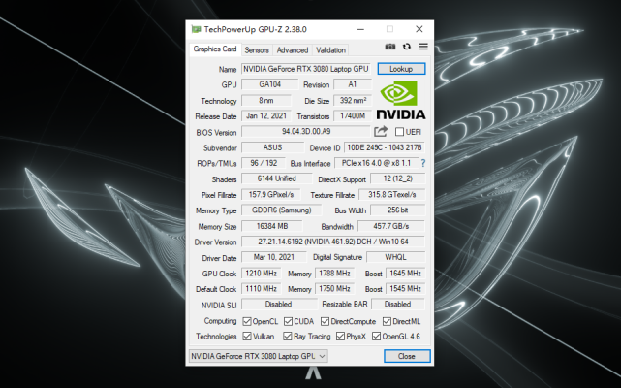
Task: Click the Default Clock Memory 1750 MHz
Action: (x=334, y=288)
